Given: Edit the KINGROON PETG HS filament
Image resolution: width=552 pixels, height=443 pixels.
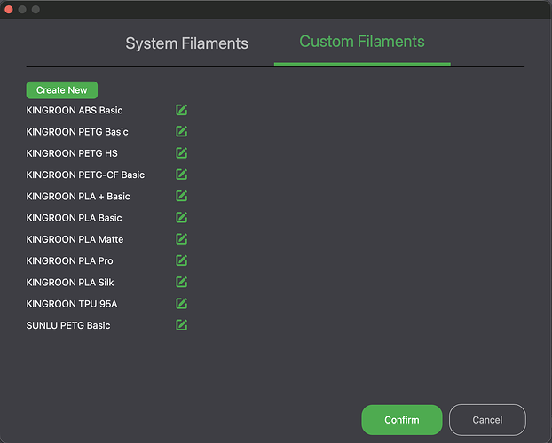Looking at the screenshot, I should click(x=182, y=153).
